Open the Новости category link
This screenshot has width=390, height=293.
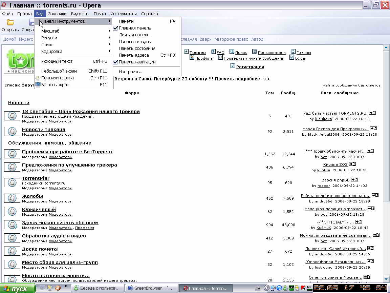tap(19, 103)
